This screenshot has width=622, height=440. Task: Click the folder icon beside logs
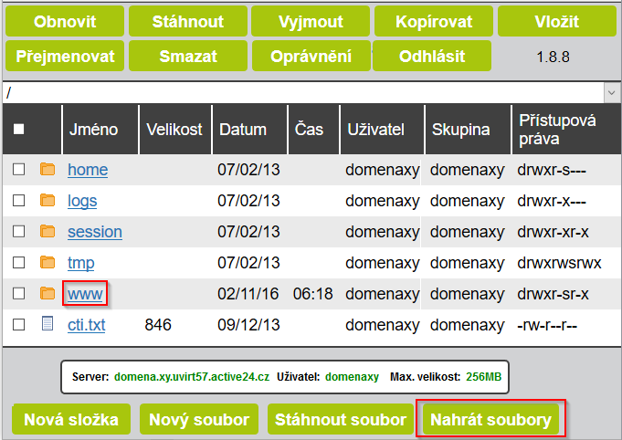click(x=47, y=200)
